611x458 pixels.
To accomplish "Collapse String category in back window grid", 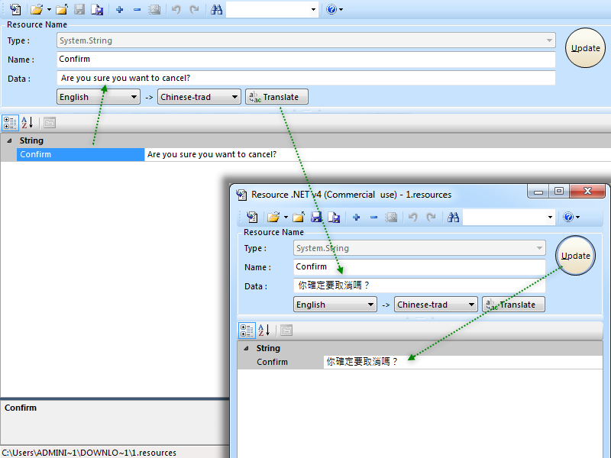I will pos(9,141).
